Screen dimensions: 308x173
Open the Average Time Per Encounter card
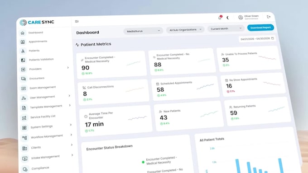[x=115, y=121]
